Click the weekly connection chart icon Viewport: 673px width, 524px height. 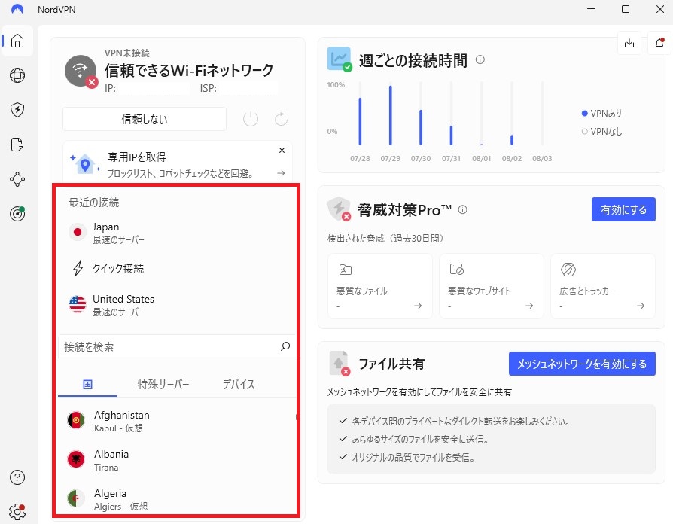(339, 59)
